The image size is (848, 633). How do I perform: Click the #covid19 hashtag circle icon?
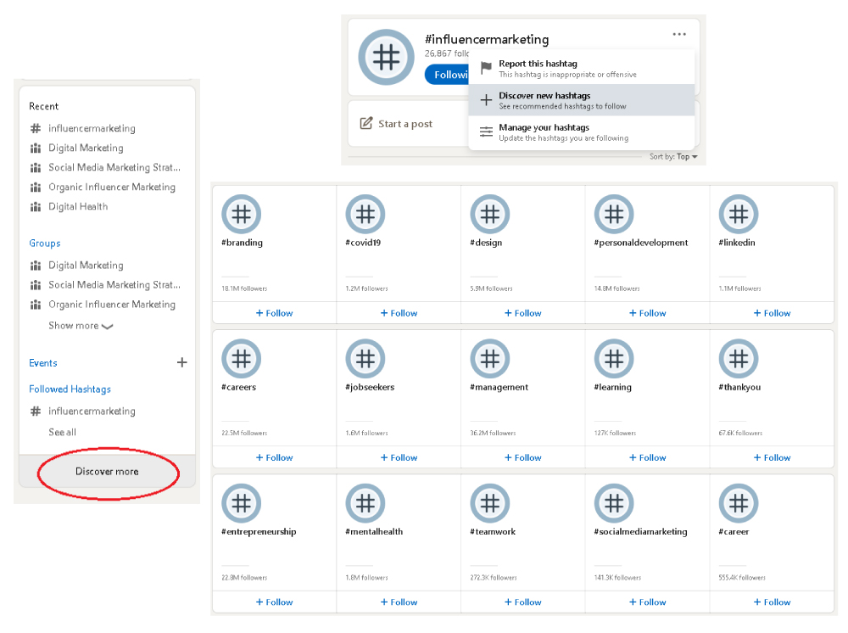365,215
